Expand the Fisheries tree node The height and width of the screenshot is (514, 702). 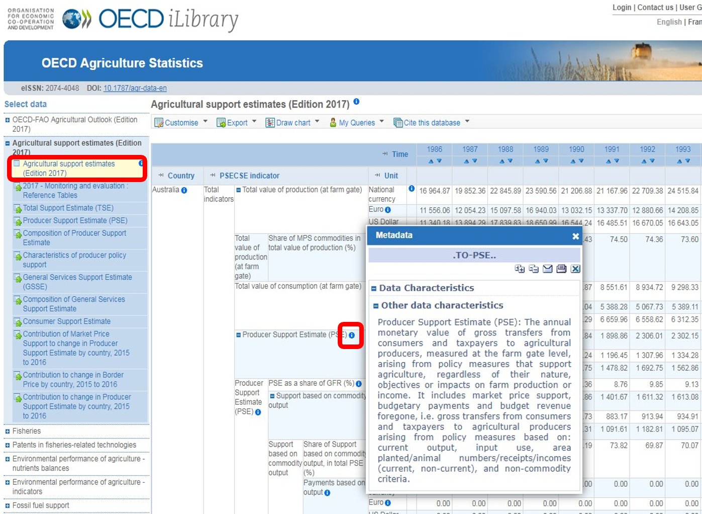click(x=8, y=432)
